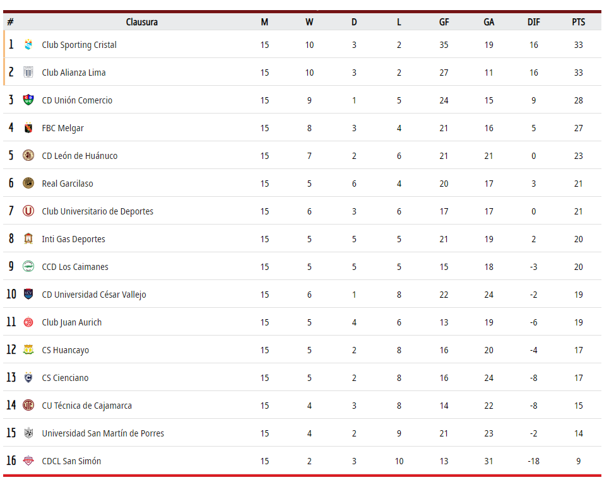Open the CS Cienciano team name link
Screen dimensions: 602x480
point(65,378)
